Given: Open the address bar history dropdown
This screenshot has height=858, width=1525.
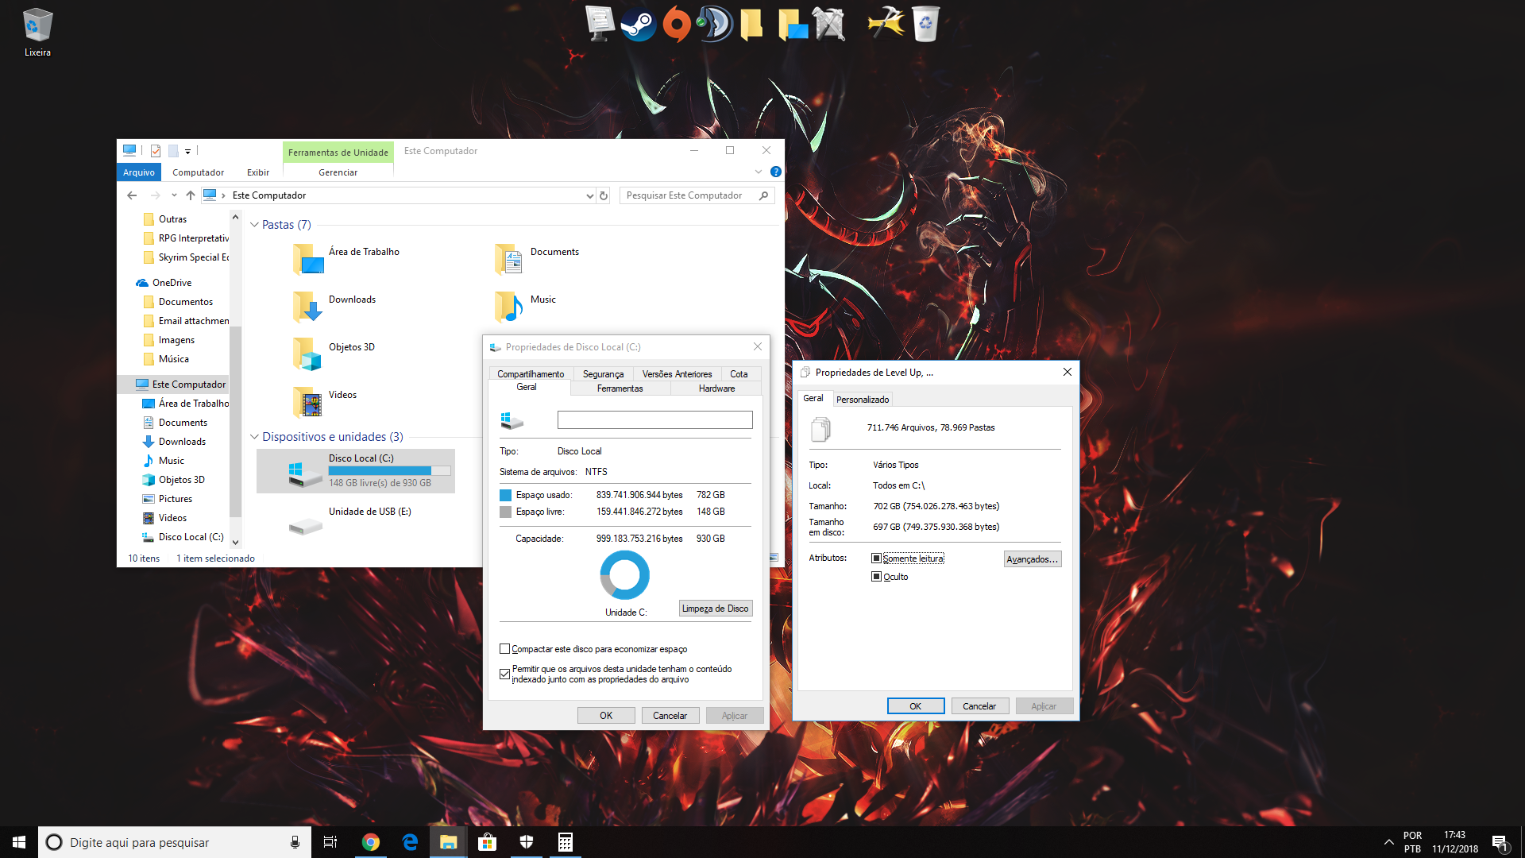Looking at the screenshot, I should pyautogui.click(x=589, y=195).
